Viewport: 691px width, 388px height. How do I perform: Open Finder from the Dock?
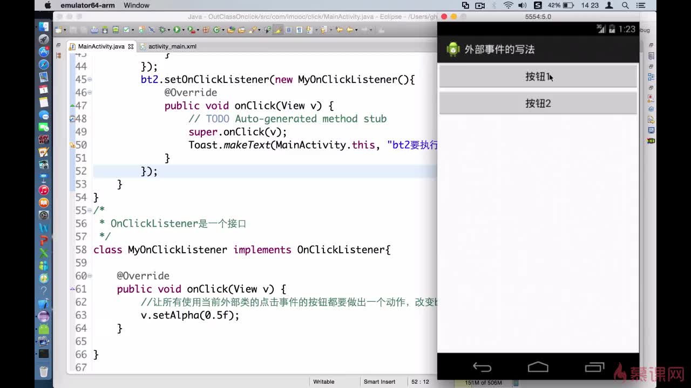coord(44,27)
